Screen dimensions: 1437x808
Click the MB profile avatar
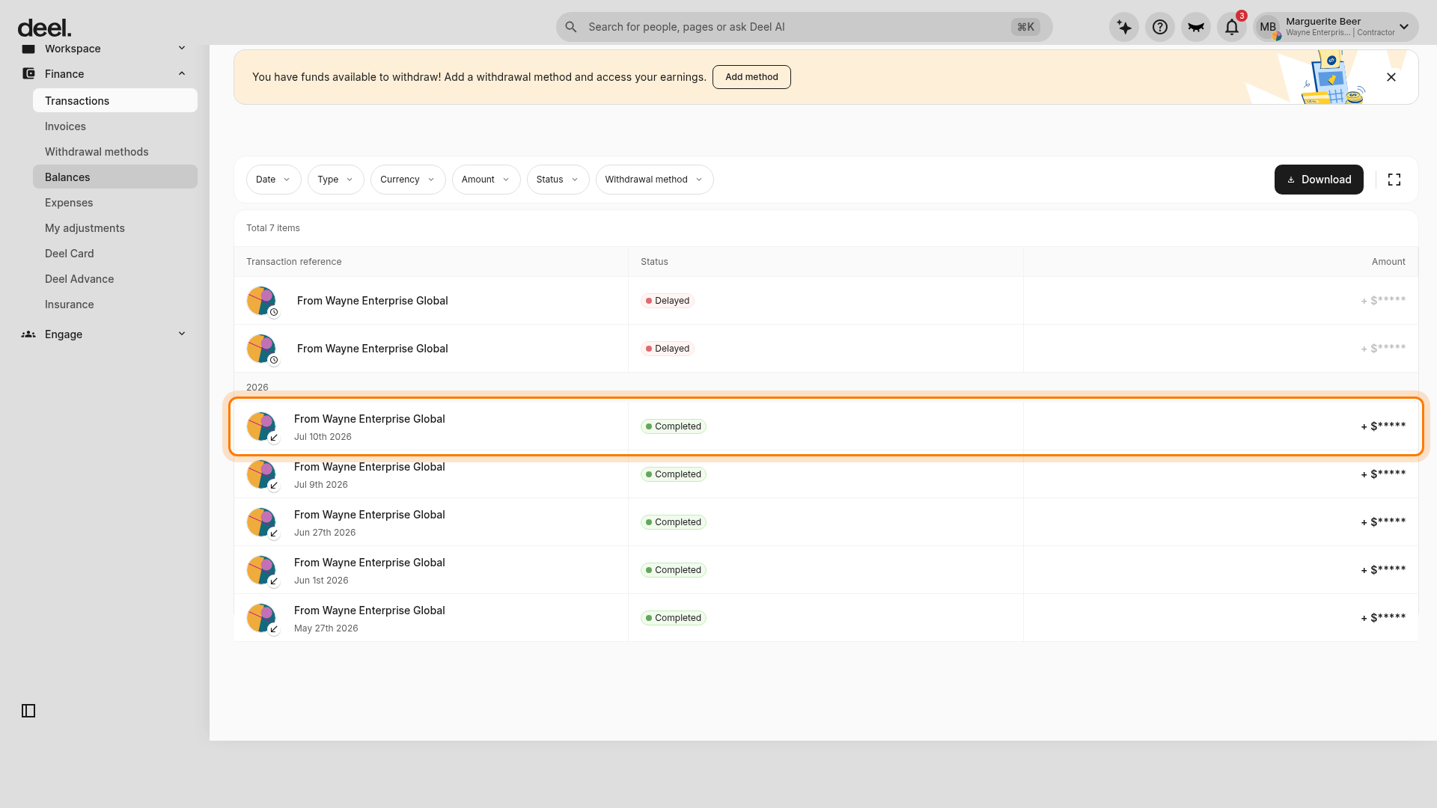point(1268,27)
